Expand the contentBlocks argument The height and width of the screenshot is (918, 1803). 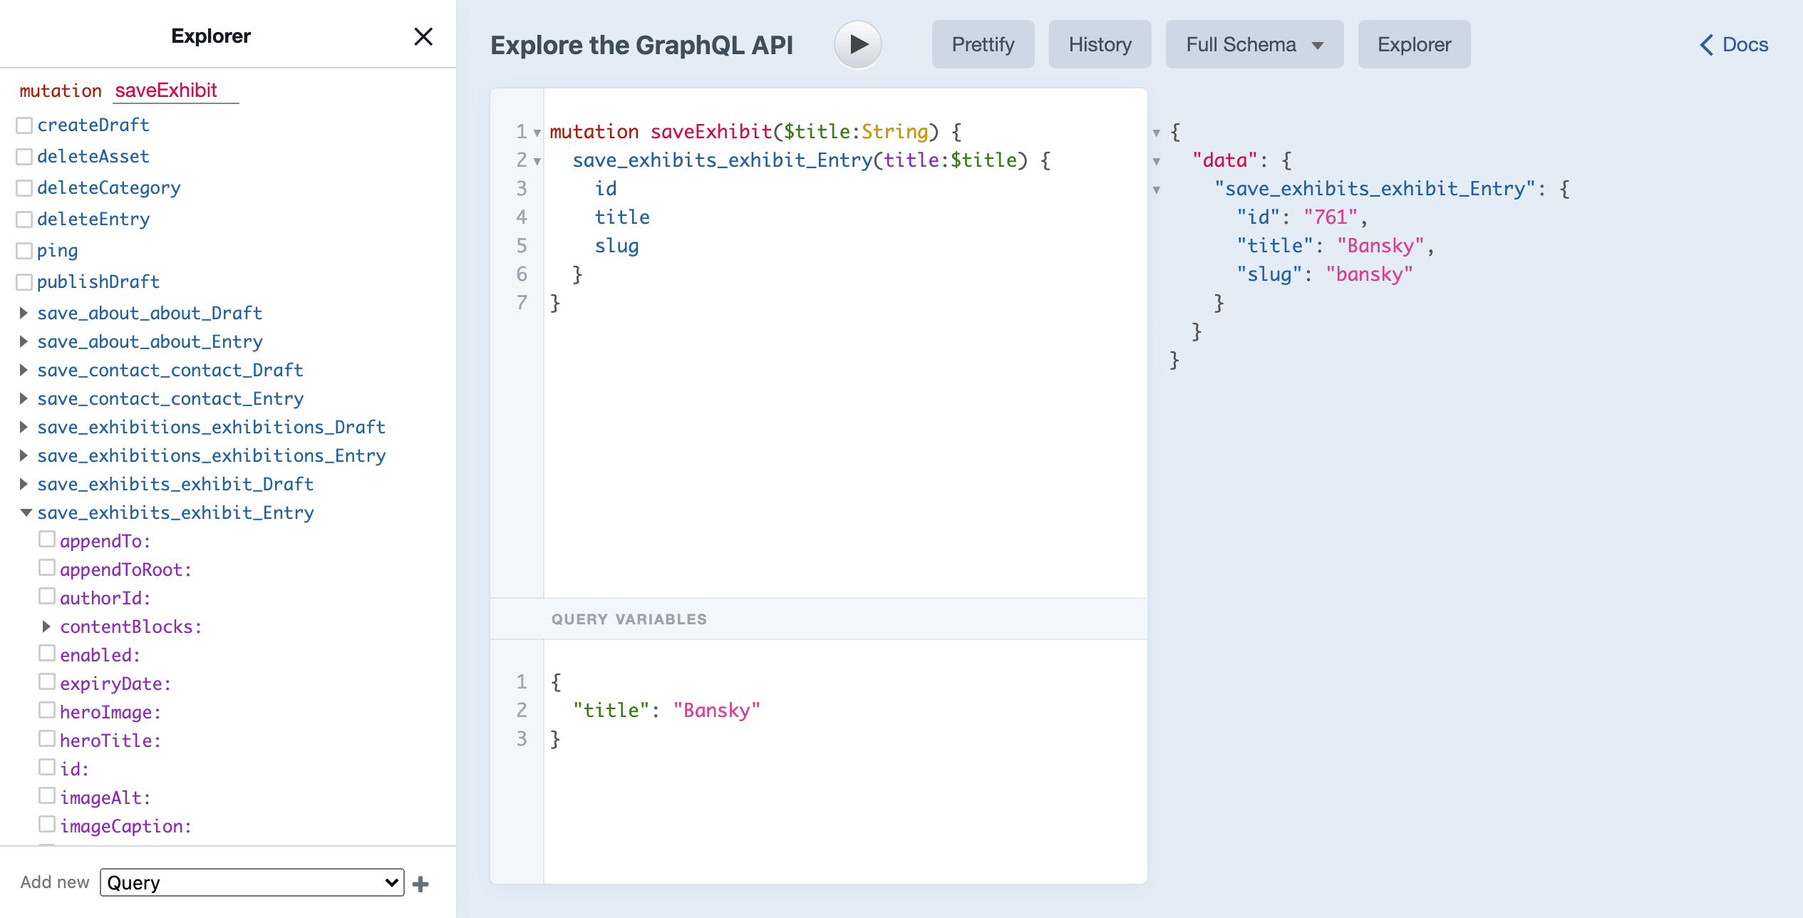pos(46,626)
